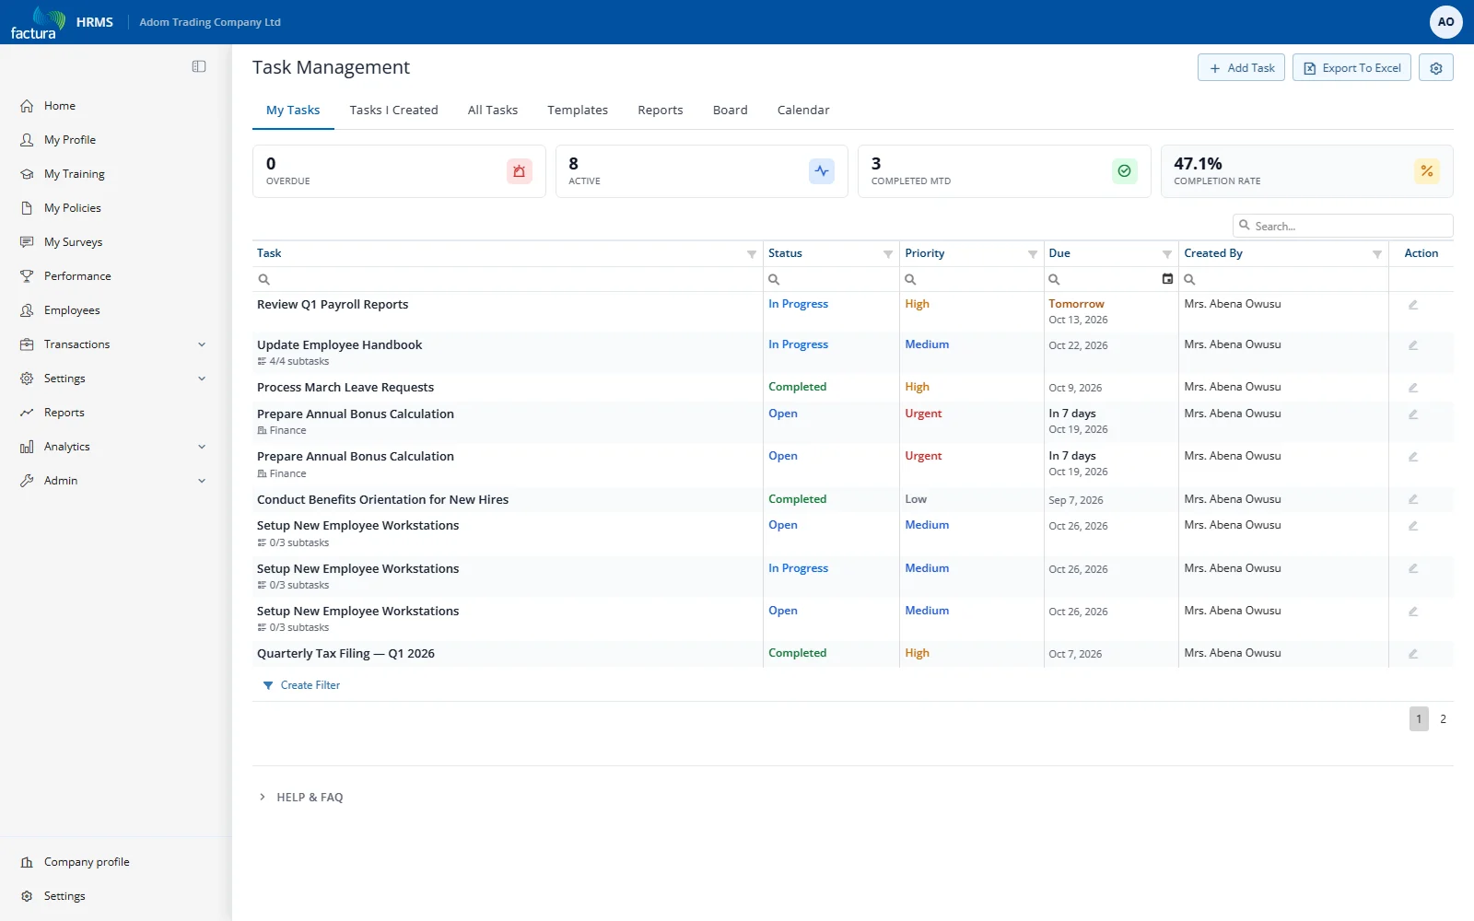Switch to the All Tasks tab
This screenshot has height=921, width=1474.
pos(493,110)
